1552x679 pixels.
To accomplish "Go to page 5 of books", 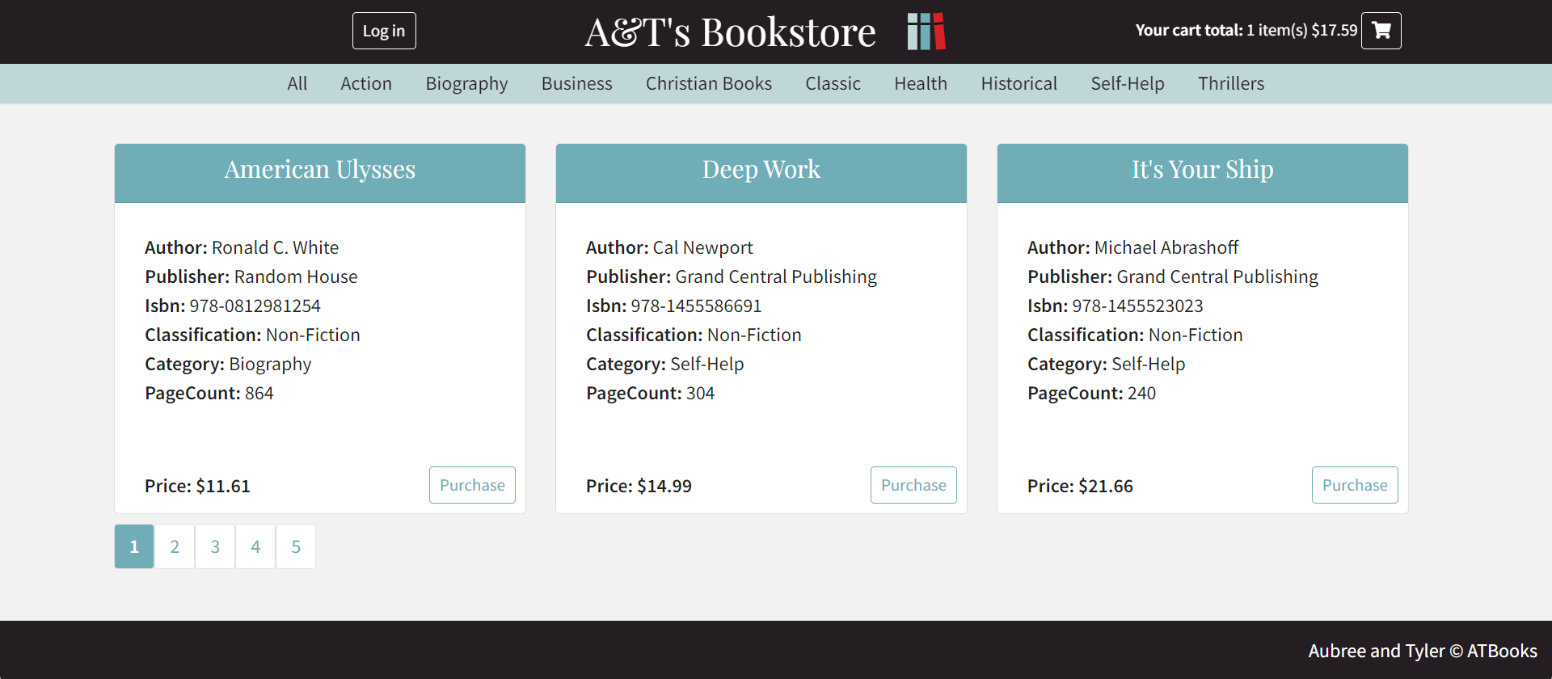I will (296, 546).
